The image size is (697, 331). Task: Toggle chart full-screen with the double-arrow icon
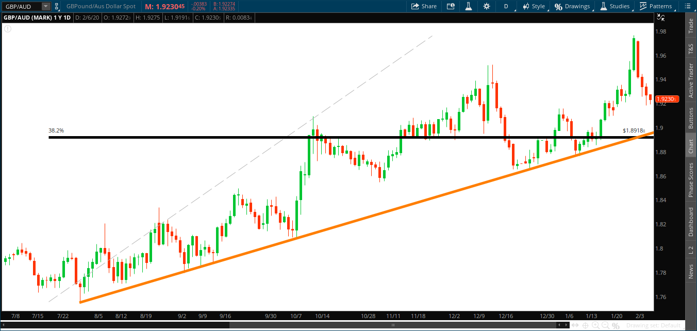(574, 326)
